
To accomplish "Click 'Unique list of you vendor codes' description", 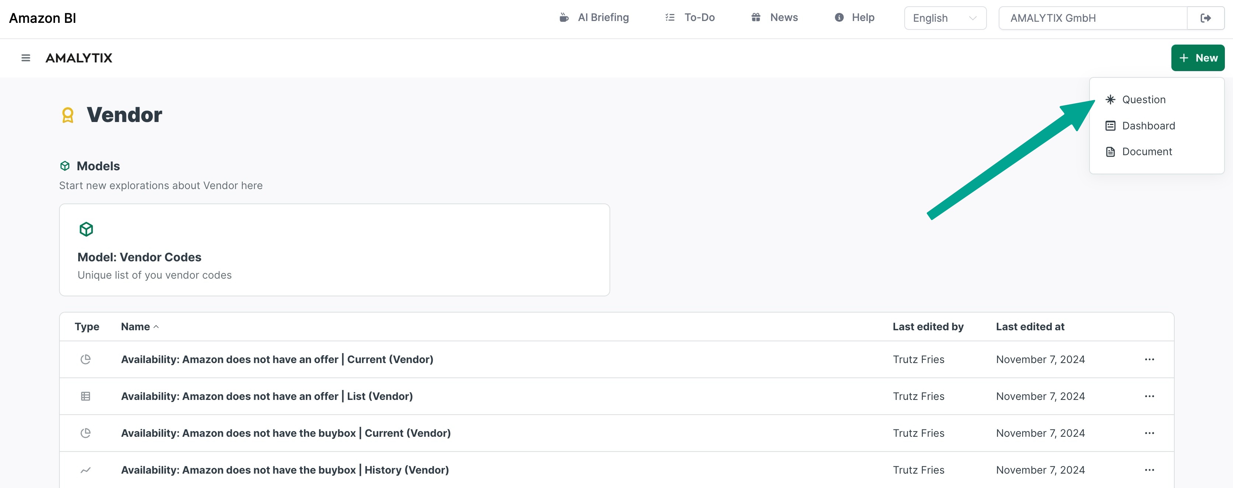I will tap(155, 275).
